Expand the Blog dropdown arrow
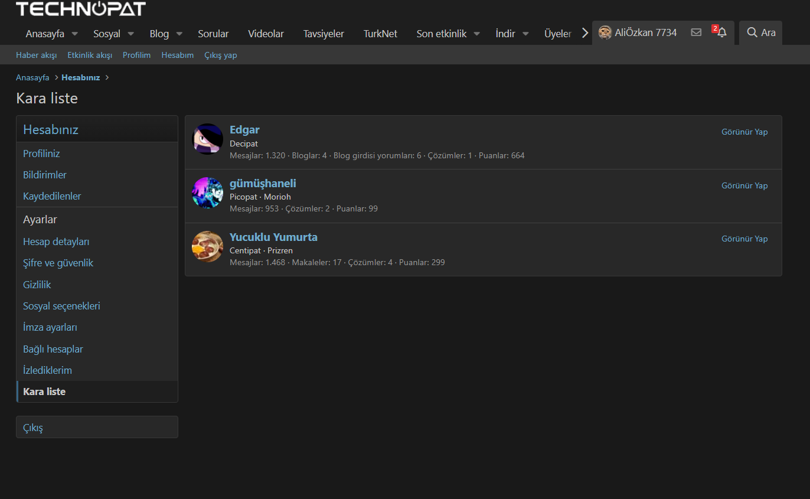Screen dimensions: 810x499 tap(179, 34)
